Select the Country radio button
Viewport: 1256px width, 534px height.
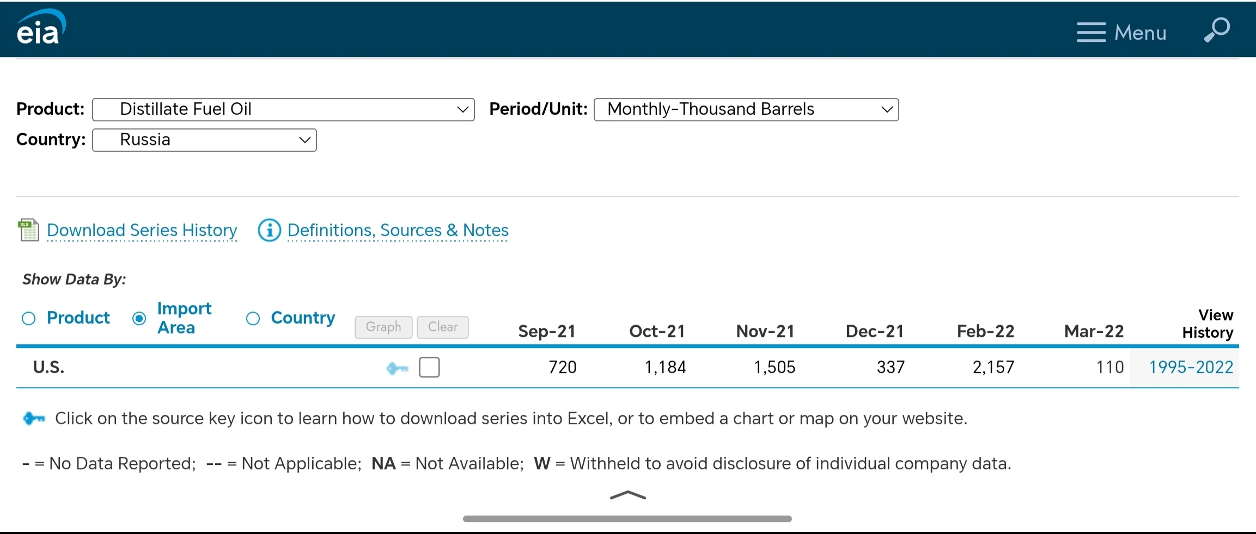[x=253, y=319]
